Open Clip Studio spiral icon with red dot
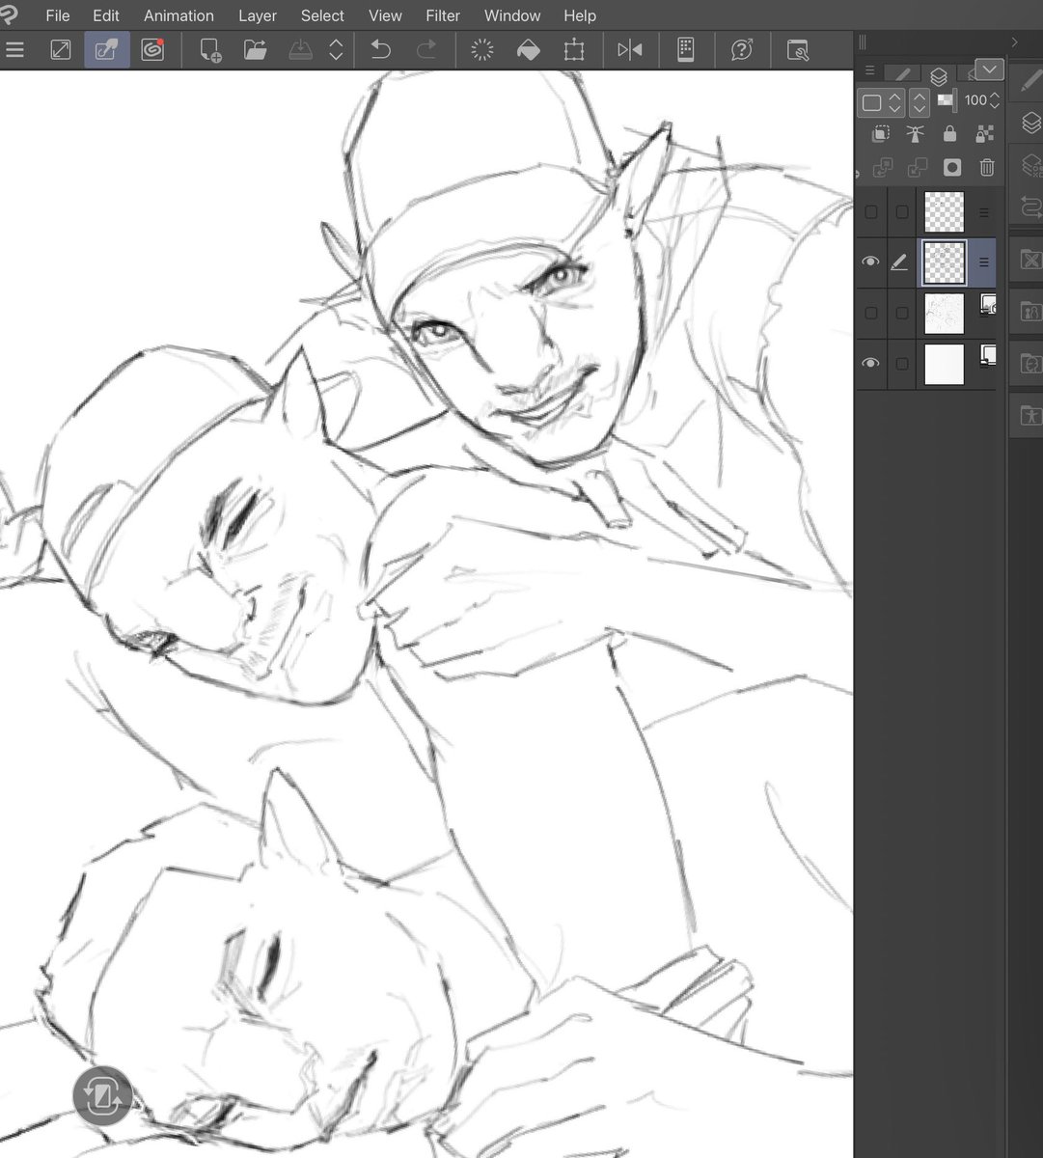Screen dimensions: 1043x1158 [152, 50]
